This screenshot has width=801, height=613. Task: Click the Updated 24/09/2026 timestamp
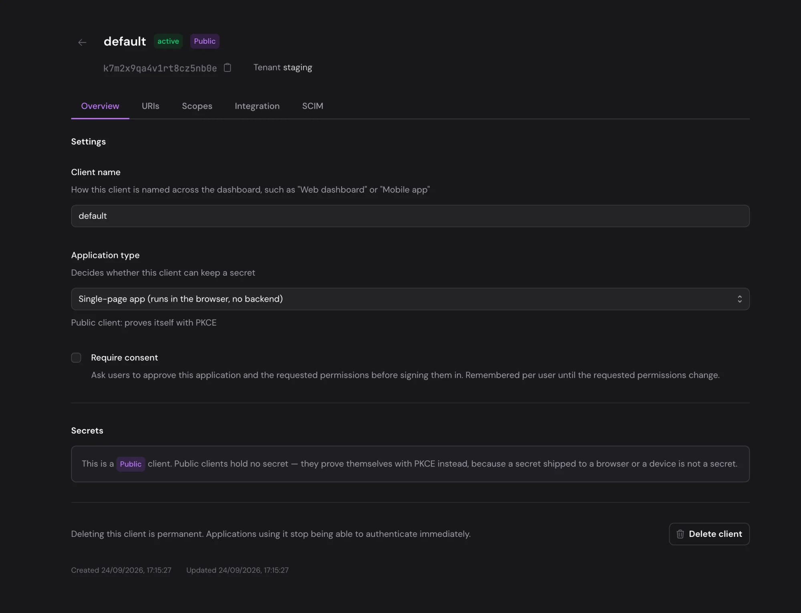click(237, 570)
